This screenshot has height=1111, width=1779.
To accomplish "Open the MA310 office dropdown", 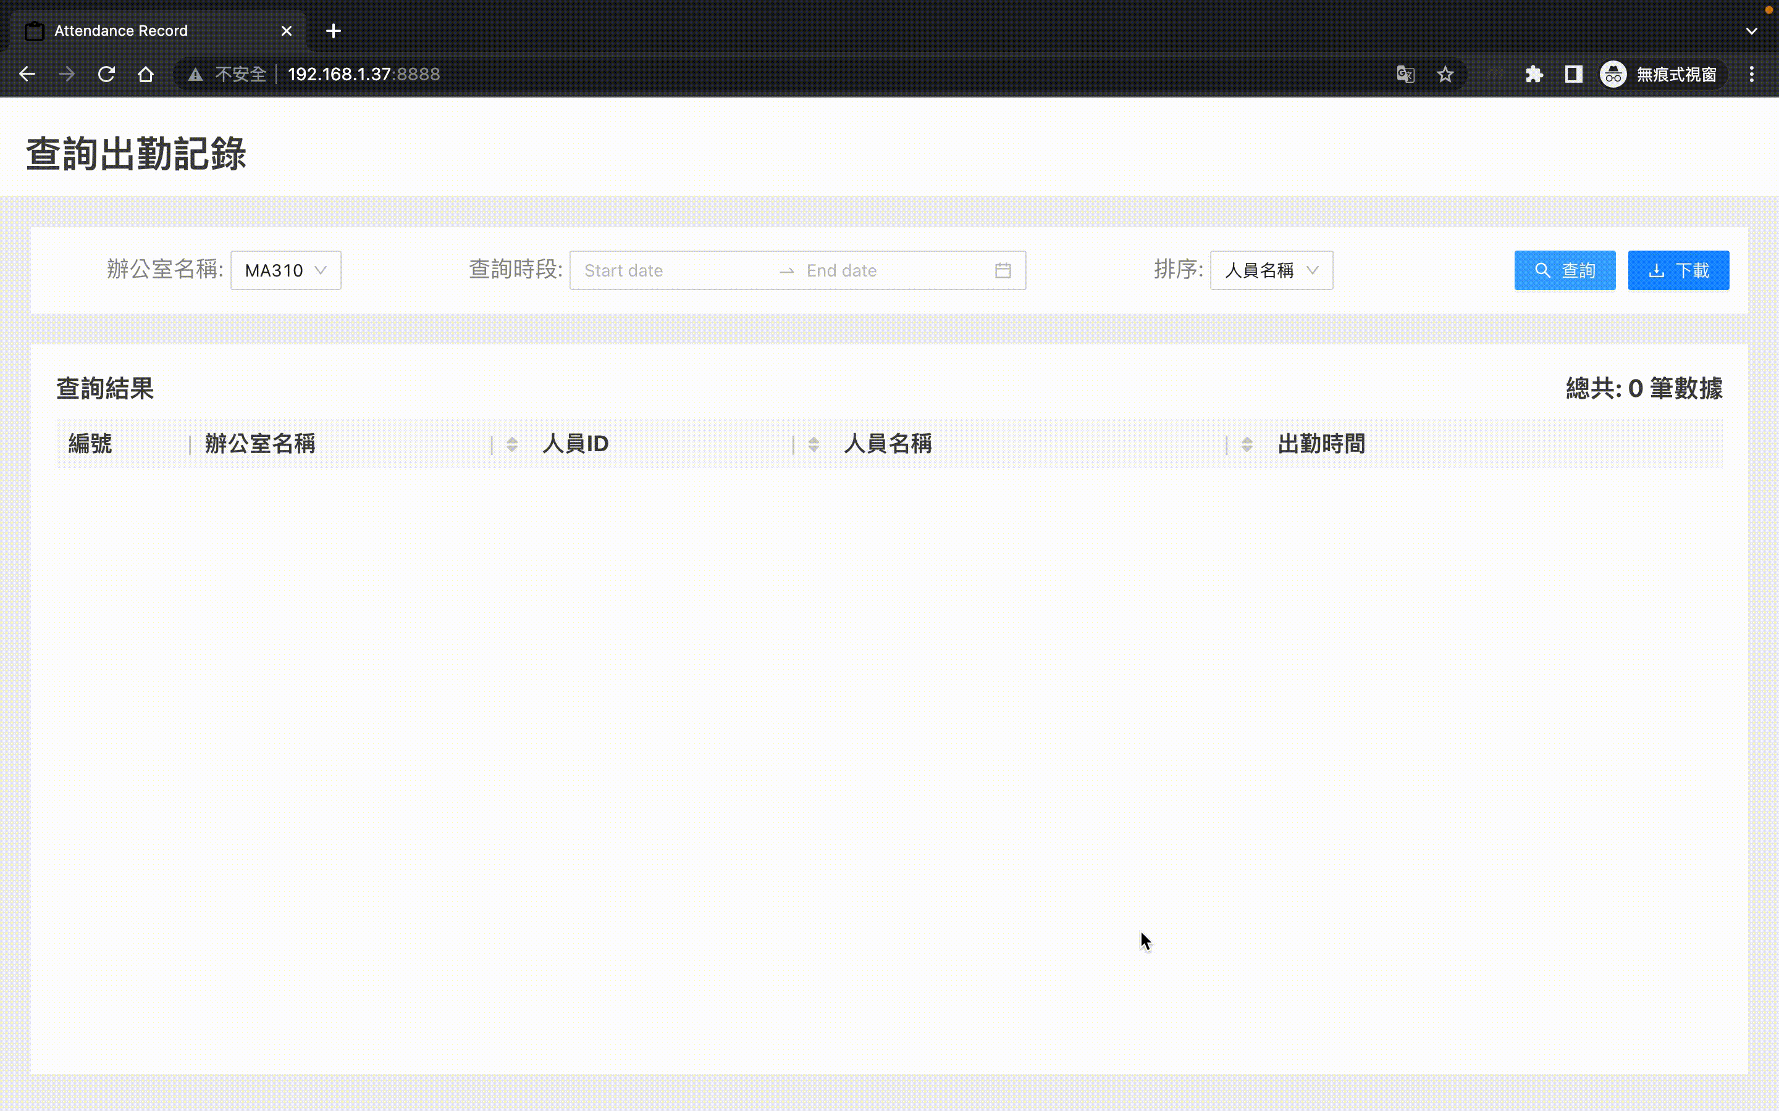I will coord(285,270).
